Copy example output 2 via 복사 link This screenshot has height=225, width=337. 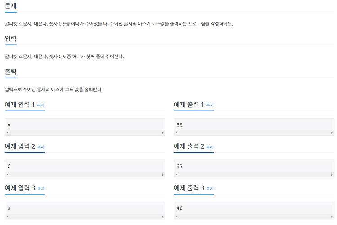pos(210,147)
